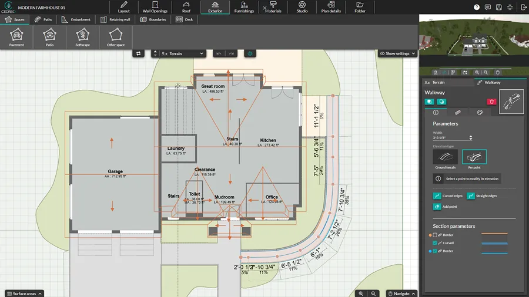This screenshot has width=529, height=297.
Task: Expand the Show settings dropdown
Action: click(x=397, y=53)
